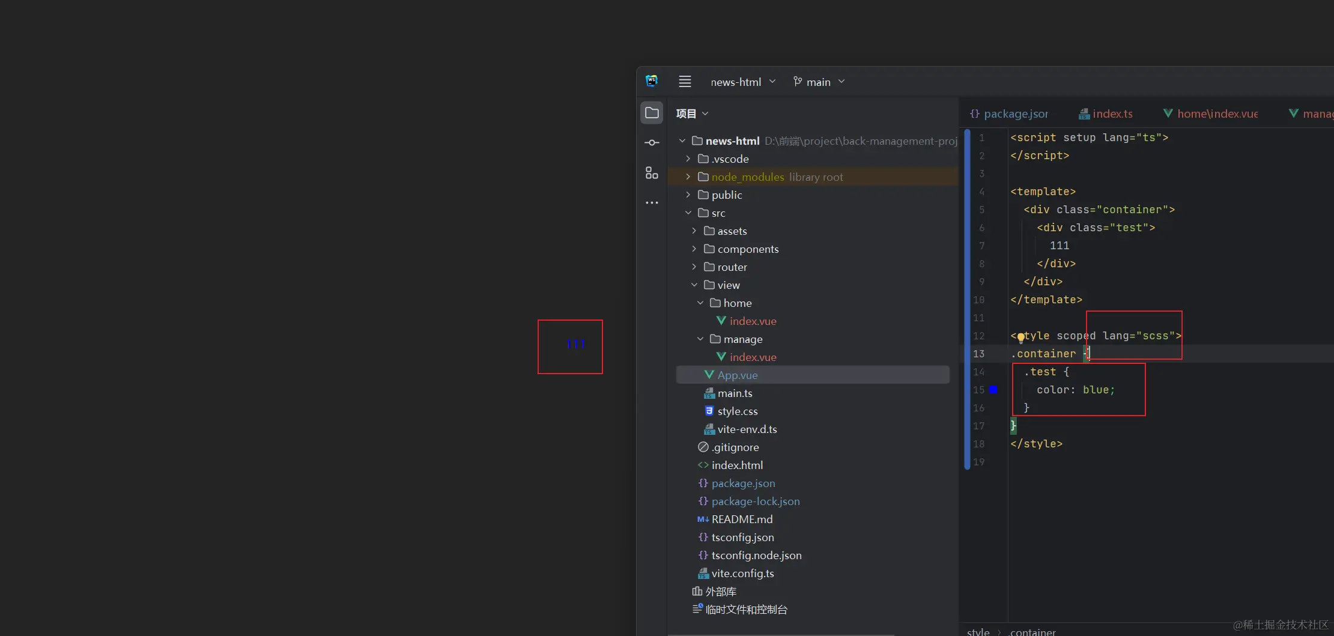
Task: Select App.vue in the project tree
Action: coord(813,375)
